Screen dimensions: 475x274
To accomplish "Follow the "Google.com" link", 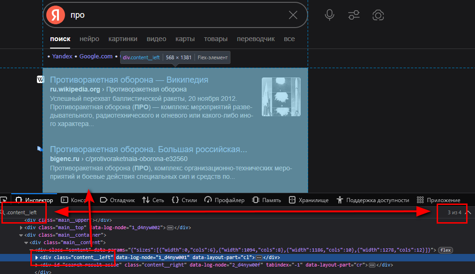I will point(96,56).
